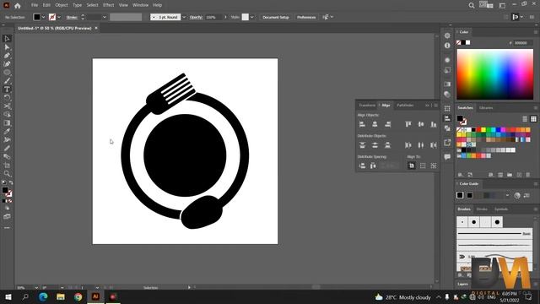Image resolution: width=540 pixels, height=304 pixels.
Task: Select the Selection tool arrow
Action: (x=7, y=39)
